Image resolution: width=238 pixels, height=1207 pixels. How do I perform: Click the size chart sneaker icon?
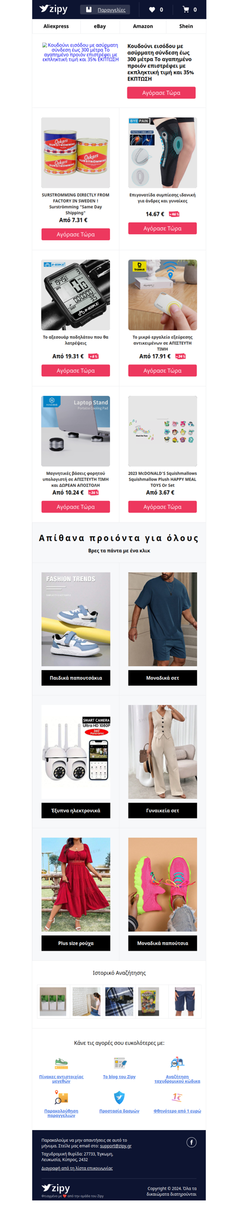coord(61,1063)
